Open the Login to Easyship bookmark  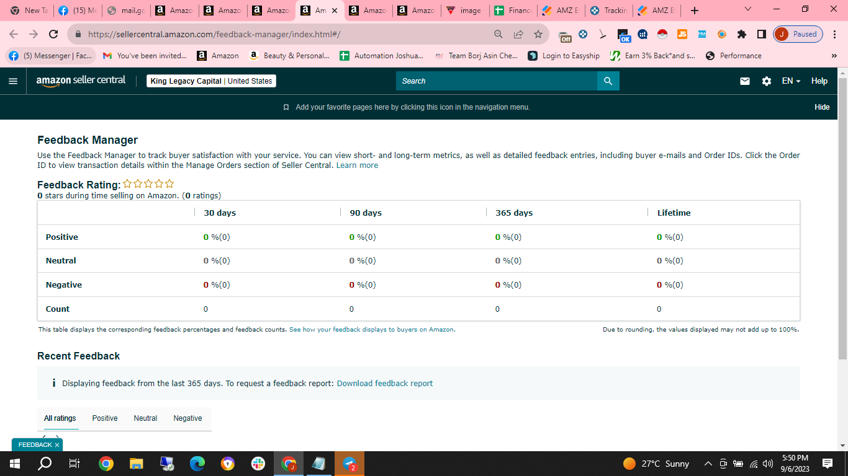pyautogui.click(x=564, y=56)
